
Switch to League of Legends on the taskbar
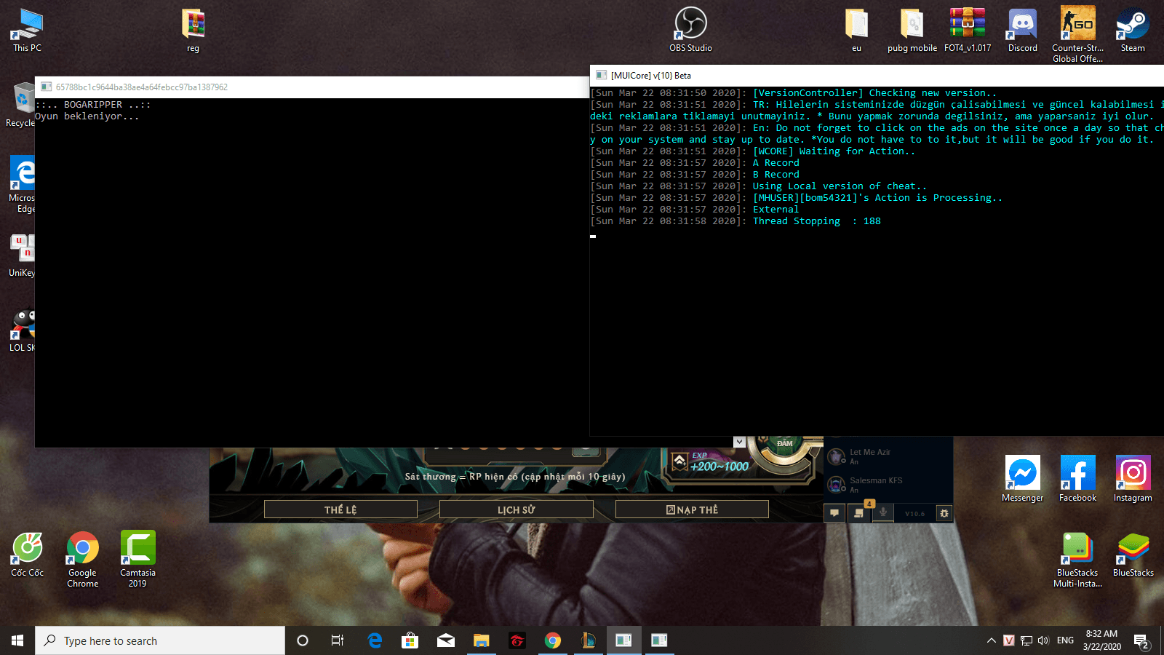pyautogui.click(x=589, y=640)
